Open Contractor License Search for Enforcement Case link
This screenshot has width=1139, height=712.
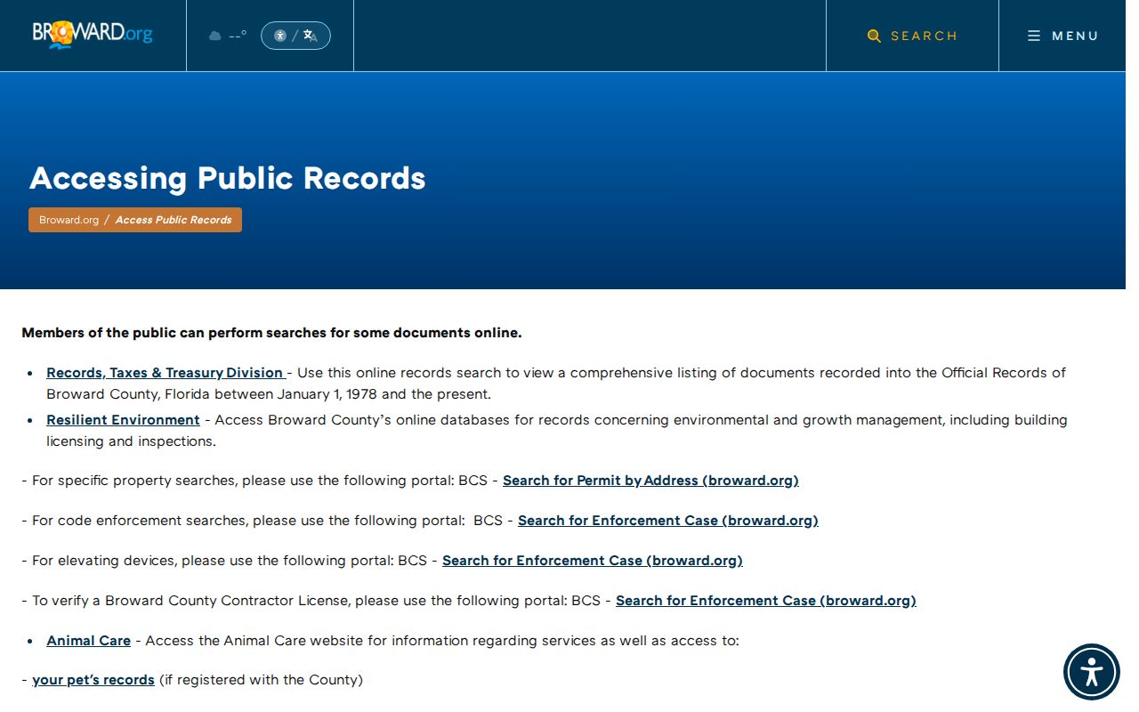[x=766, y=601]
